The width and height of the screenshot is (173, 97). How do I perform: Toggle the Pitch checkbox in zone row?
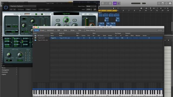[127, 38]
